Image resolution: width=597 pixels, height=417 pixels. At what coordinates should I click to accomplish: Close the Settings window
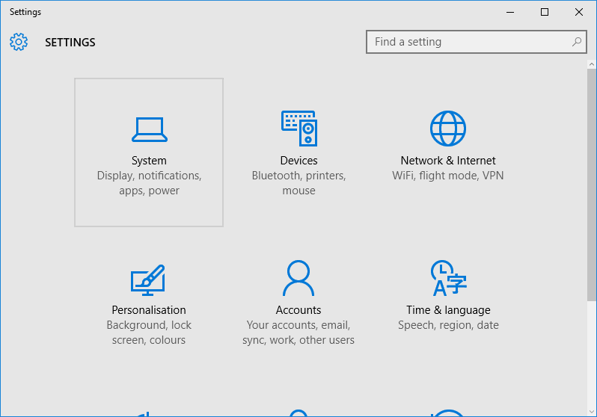(578, 12)
